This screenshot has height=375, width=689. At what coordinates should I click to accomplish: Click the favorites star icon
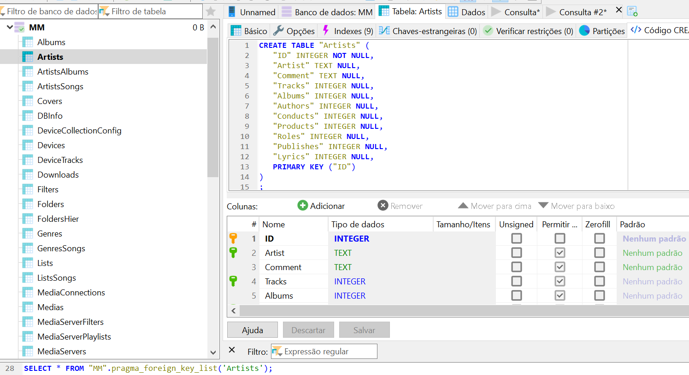(x=211, y=12)
